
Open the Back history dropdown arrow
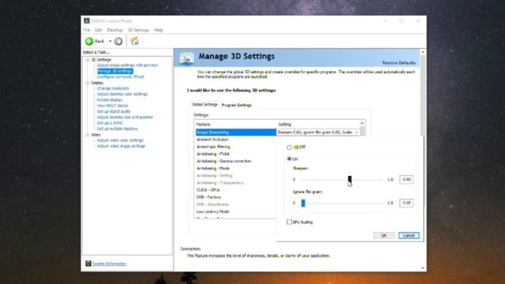[110, 41]
